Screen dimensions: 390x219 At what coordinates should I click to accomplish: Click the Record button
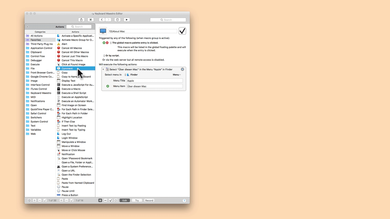(149, 200)
